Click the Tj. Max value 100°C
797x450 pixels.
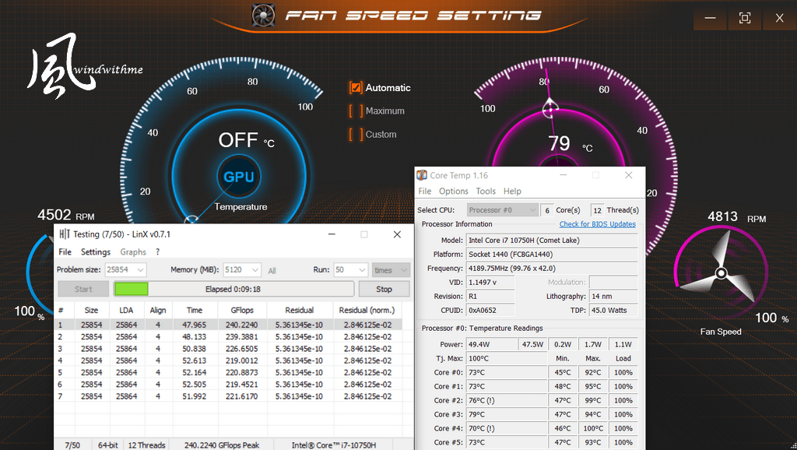pos(507,358)
